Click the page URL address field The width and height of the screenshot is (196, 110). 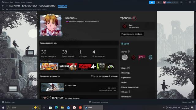[28, 9]
